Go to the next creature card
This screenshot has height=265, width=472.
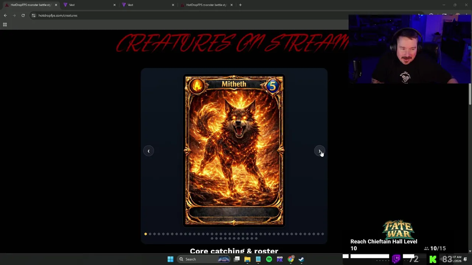tap(319, 151)
